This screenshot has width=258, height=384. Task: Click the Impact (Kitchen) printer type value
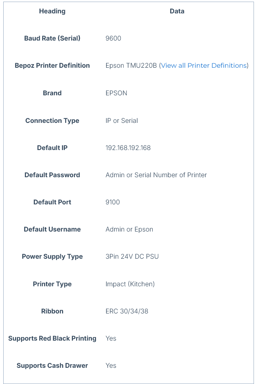click(x=130, y=284)
